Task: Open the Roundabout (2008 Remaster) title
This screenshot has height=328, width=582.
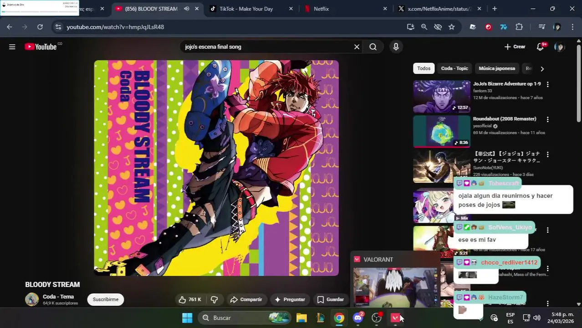Action: (505, 119)
